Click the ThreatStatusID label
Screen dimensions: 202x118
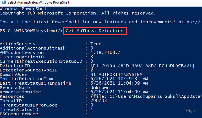click(19, 110)
